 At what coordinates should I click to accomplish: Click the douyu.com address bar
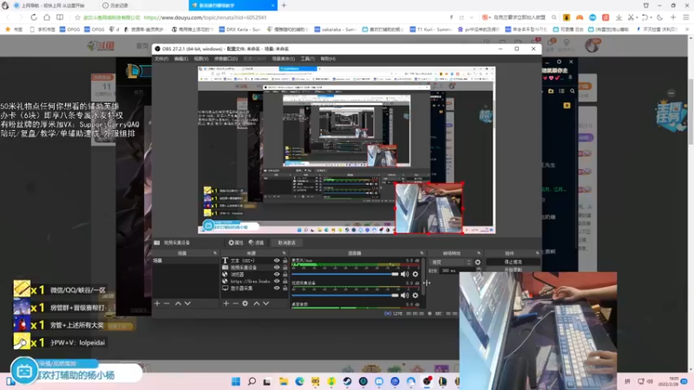click(x=205, y=17)
